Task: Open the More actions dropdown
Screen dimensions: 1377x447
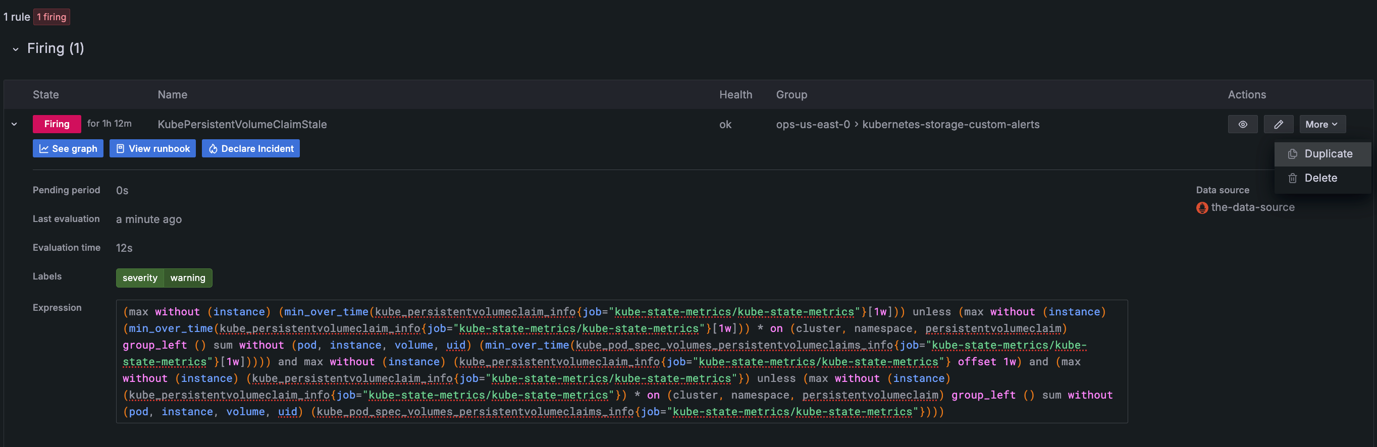Action: (x=1321, y=125)
